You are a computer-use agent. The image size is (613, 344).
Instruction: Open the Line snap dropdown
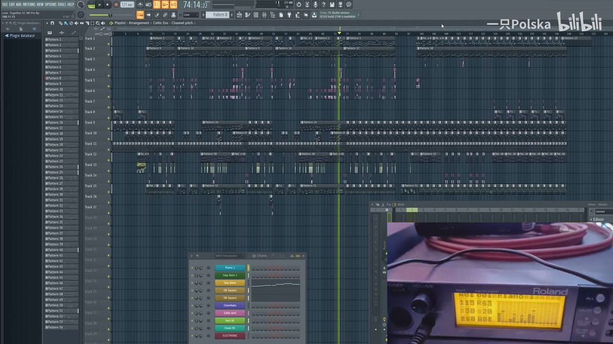pos(190,15)
